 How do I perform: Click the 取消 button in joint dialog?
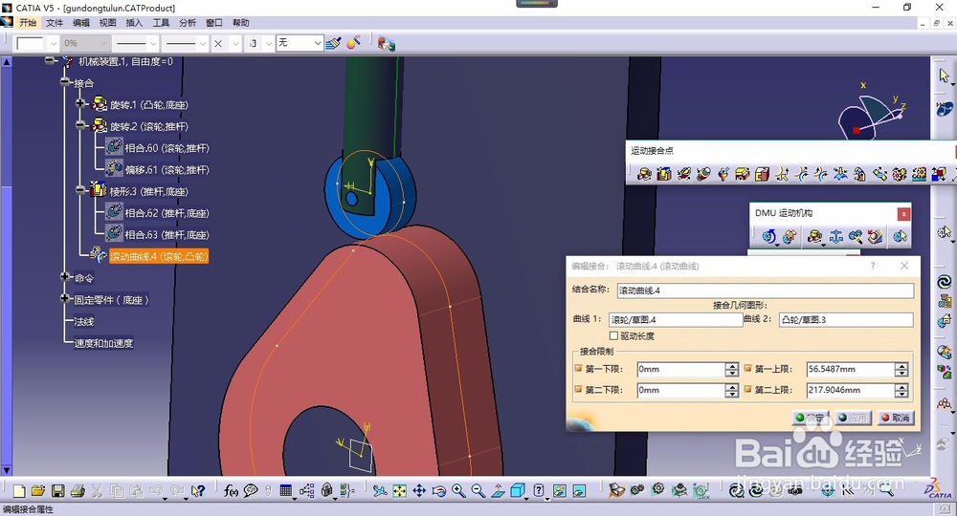tap(896, 418)
